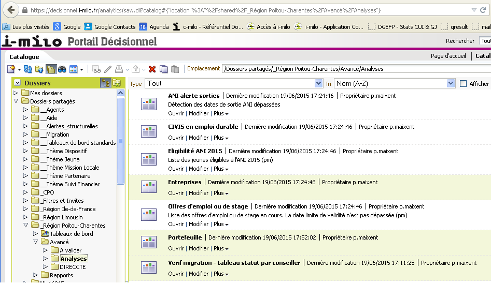This screenshot has width=491, height=284.
Task: Collapse the Avancé folder node
Action: [x=35, y=242]
